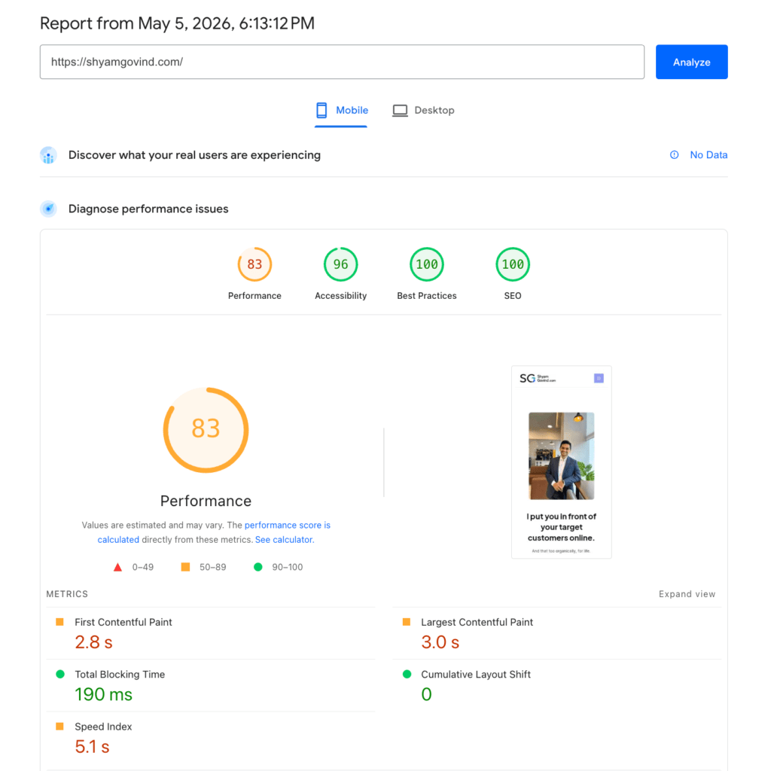Viewport: 771px width, 771px height.
Task: Click the 5.1 s value
Action: tap(92, 746)
